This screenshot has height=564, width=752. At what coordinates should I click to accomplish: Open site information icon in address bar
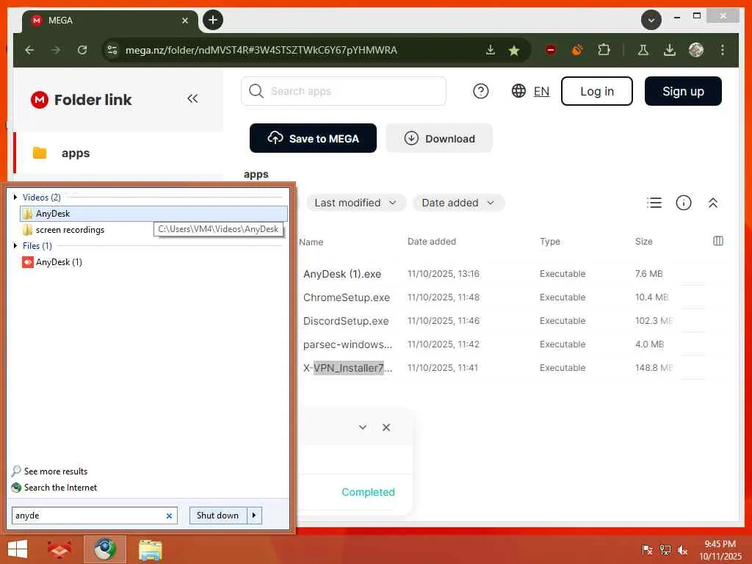112,50
